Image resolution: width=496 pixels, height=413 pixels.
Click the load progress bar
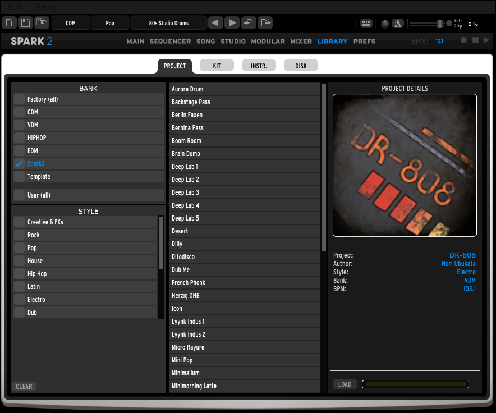[416, 384]
